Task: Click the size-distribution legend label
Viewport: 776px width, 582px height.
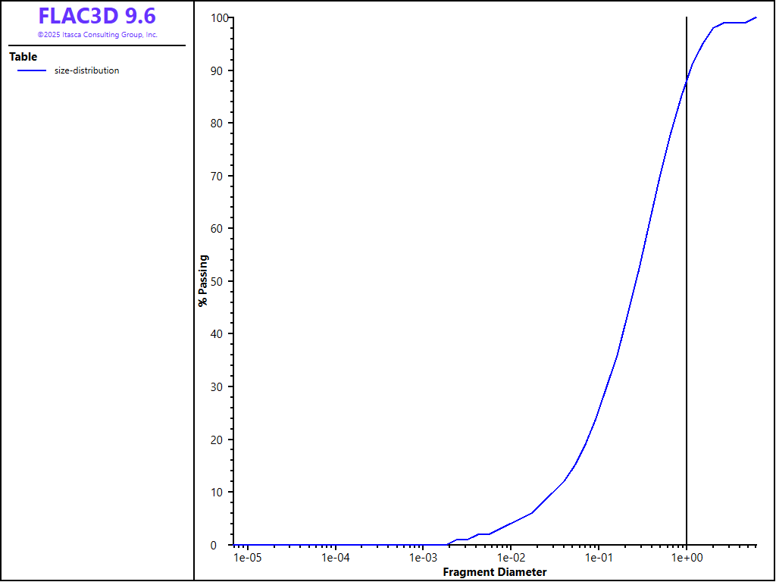Action: tap(86, 70)
